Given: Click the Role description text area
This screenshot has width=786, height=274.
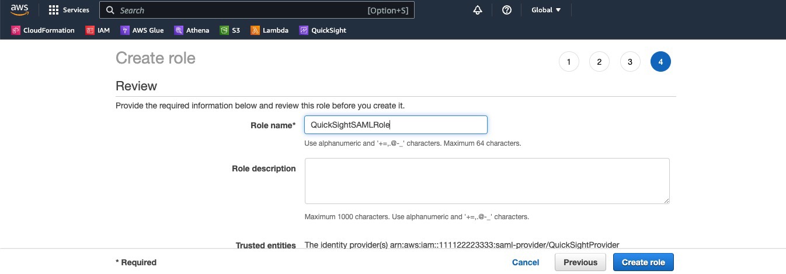Looking at the screenshot, I should [487, 181].
